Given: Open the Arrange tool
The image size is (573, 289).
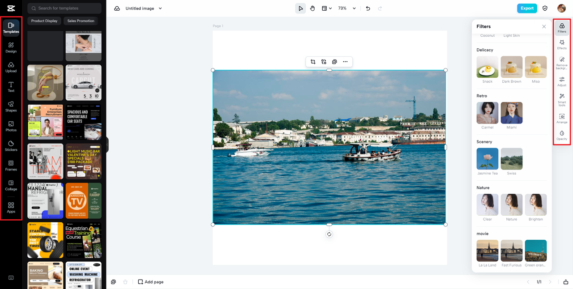Looking at the screenshot, I should [x=562, y=119].
